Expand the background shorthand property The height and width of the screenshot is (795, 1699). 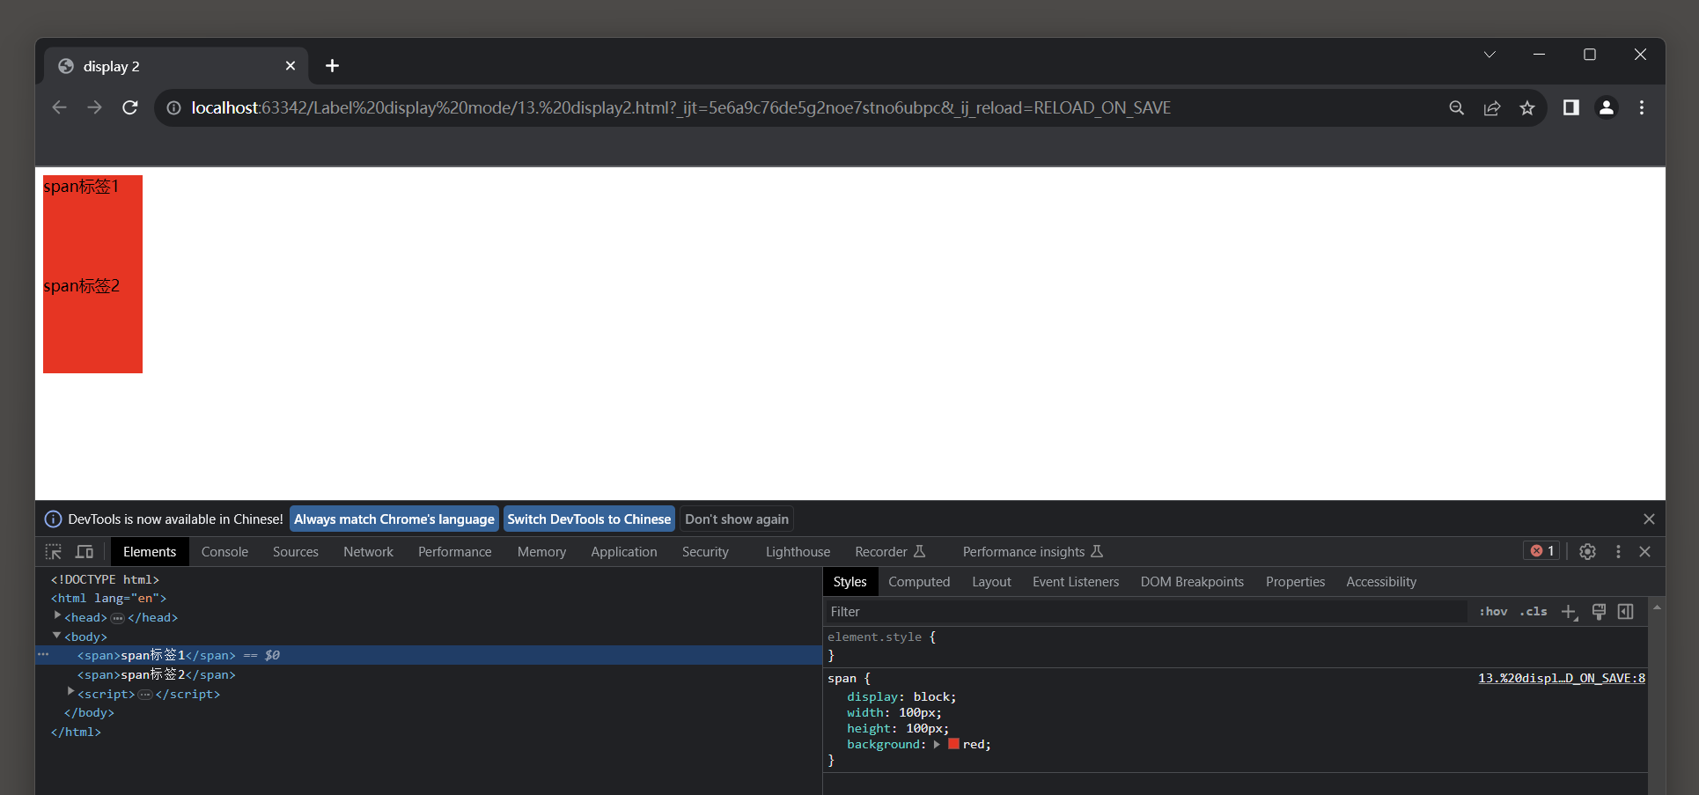(937, 745)
